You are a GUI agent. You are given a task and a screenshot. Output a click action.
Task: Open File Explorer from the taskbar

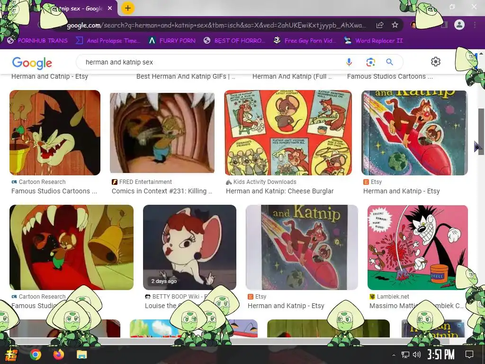pos(81,355)
